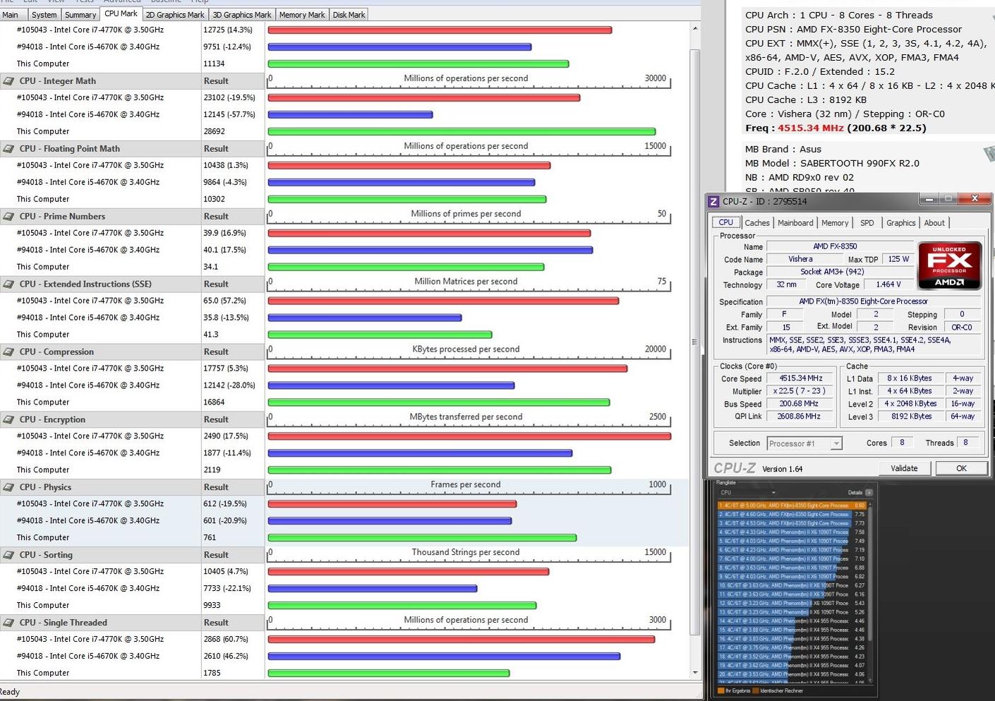This screenshot has height=701, width=995.
Task: Switch to the Disk Mark tab
Action: click(349, 15)
